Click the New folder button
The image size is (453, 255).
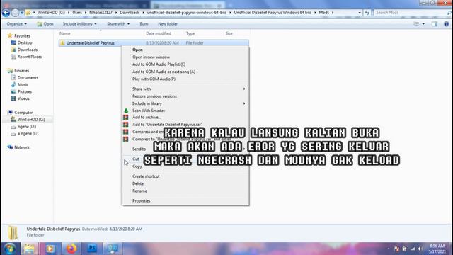click(168, 24)
